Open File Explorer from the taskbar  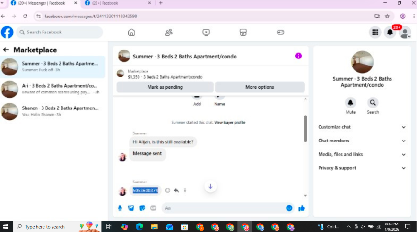pyautogui.click(x=155, y=227)
